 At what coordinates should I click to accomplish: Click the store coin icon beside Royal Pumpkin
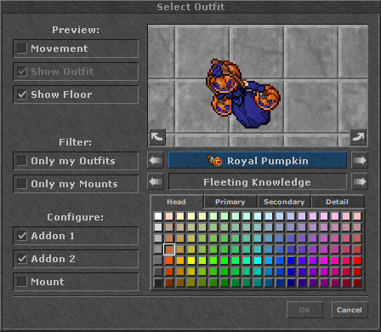(x=214, y=160)
